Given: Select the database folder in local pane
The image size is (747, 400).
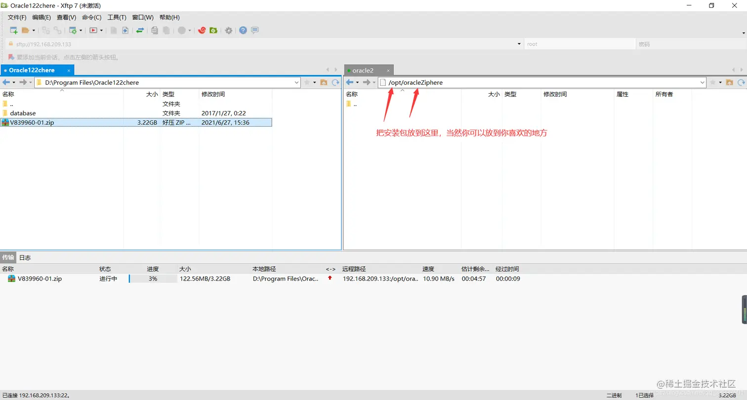Looking at the screenshot, I should (23, 113).
